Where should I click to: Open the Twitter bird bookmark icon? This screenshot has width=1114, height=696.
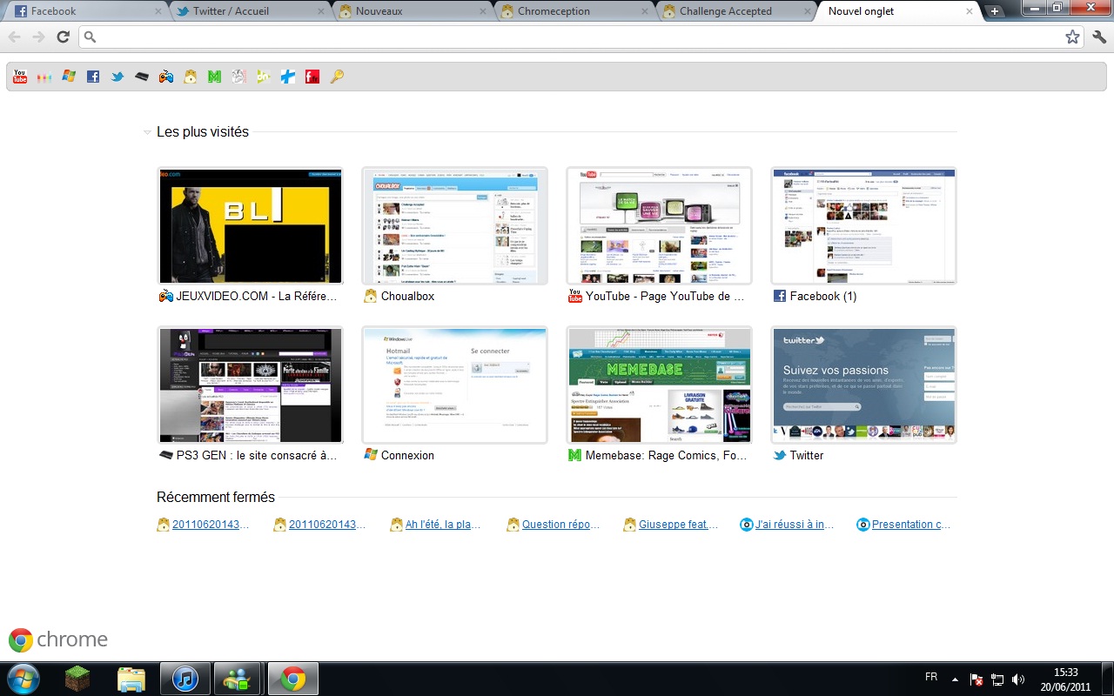[117, 77]
